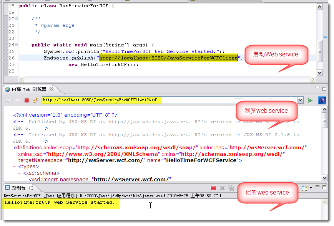334x226 pixels.
Task: Maximize the Console view
Action: [324, 187]
